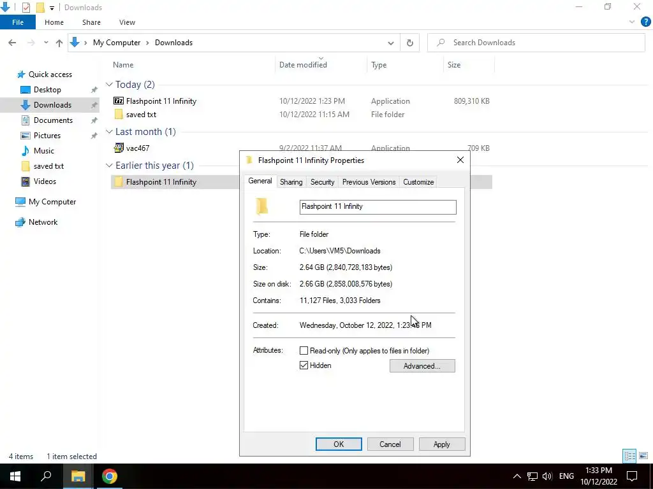Click My Computer in the address path
This screenshot has height=489, width=653.
click(x=117, y=43)
